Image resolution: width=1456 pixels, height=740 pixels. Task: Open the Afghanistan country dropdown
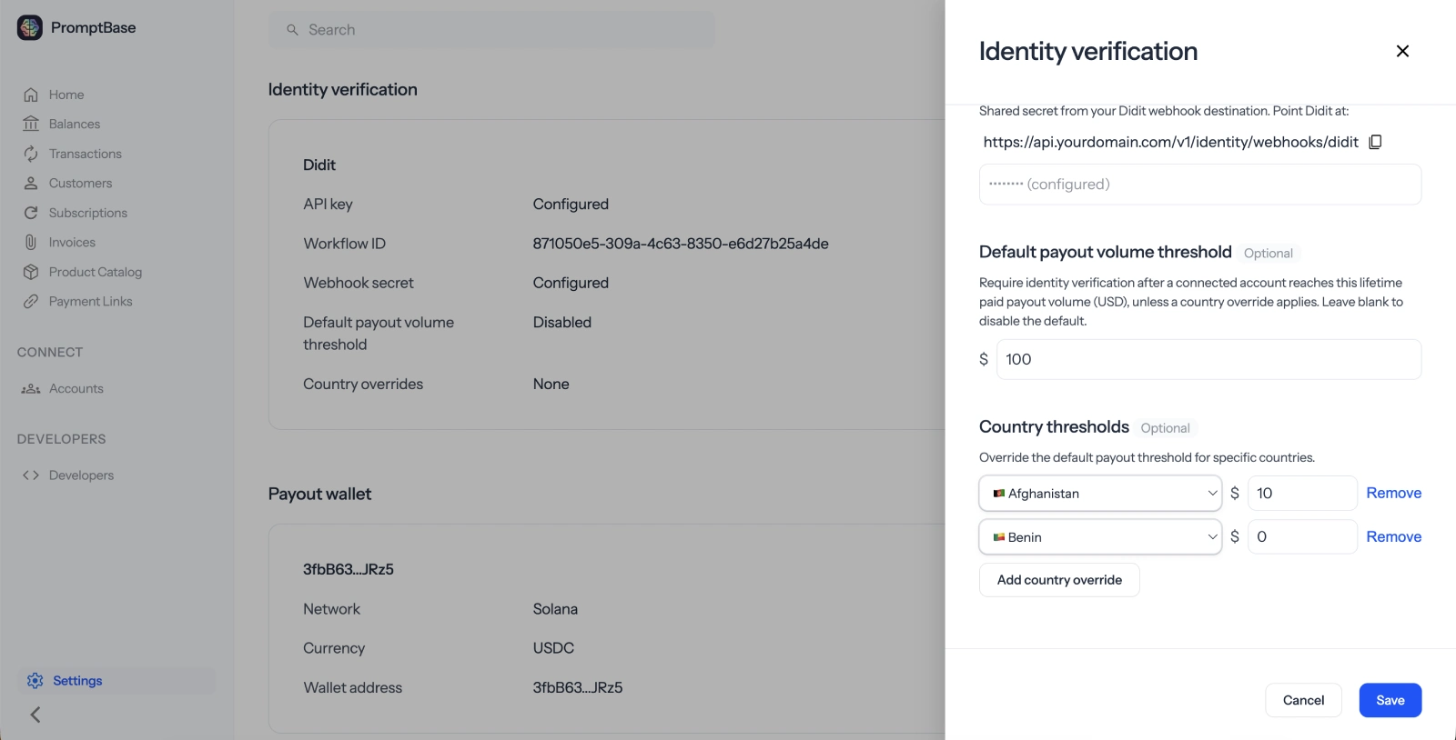1100,493
